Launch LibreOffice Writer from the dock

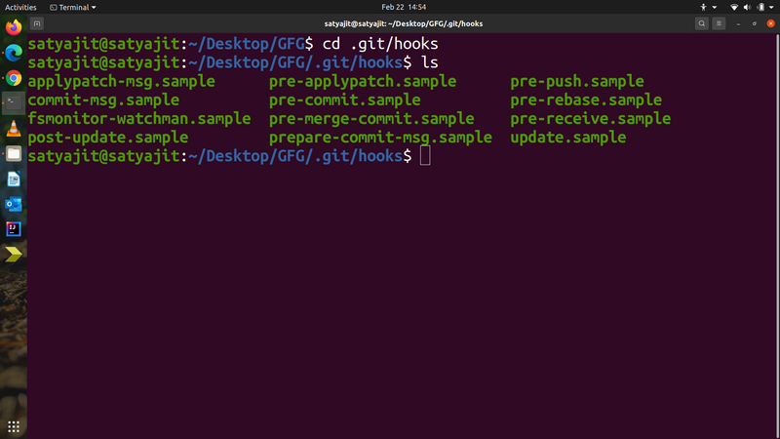coord(14,180)
